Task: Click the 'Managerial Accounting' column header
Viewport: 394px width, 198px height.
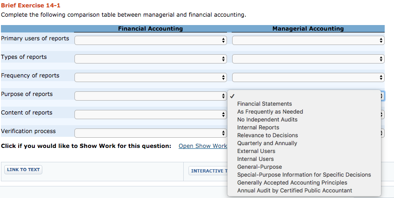Action: (308, 29)
